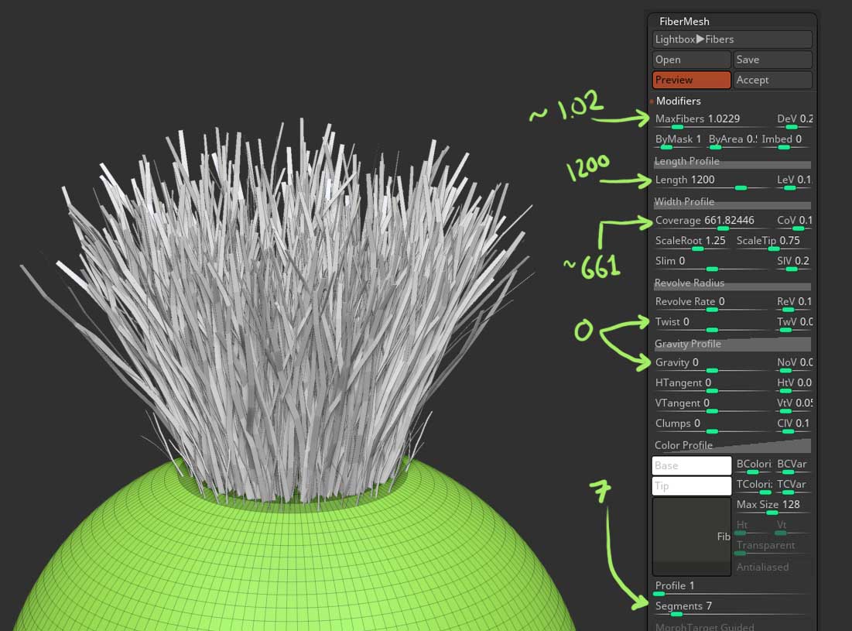
Task: Click the Profile 1 slider
Action: click(x=731, y=588)
